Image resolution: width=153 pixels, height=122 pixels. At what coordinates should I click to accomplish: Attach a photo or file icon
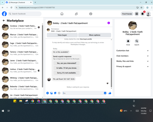tap(51, 93)
